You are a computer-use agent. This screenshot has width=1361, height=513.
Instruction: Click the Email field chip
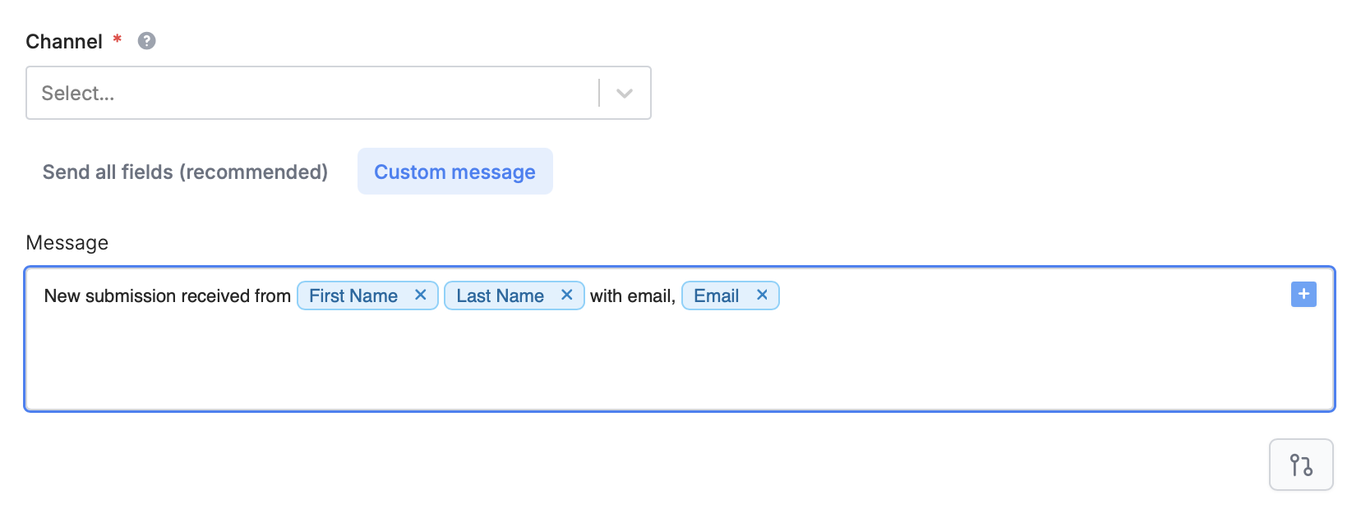[717, 295]
